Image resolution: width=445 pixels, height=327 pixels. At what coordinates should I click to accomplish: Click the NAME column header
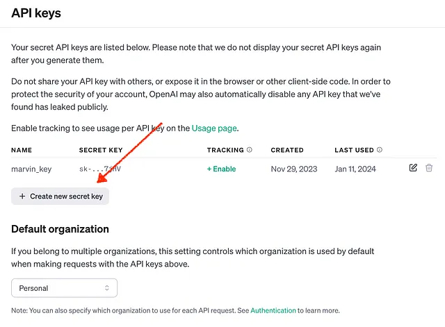click(22, 150)
